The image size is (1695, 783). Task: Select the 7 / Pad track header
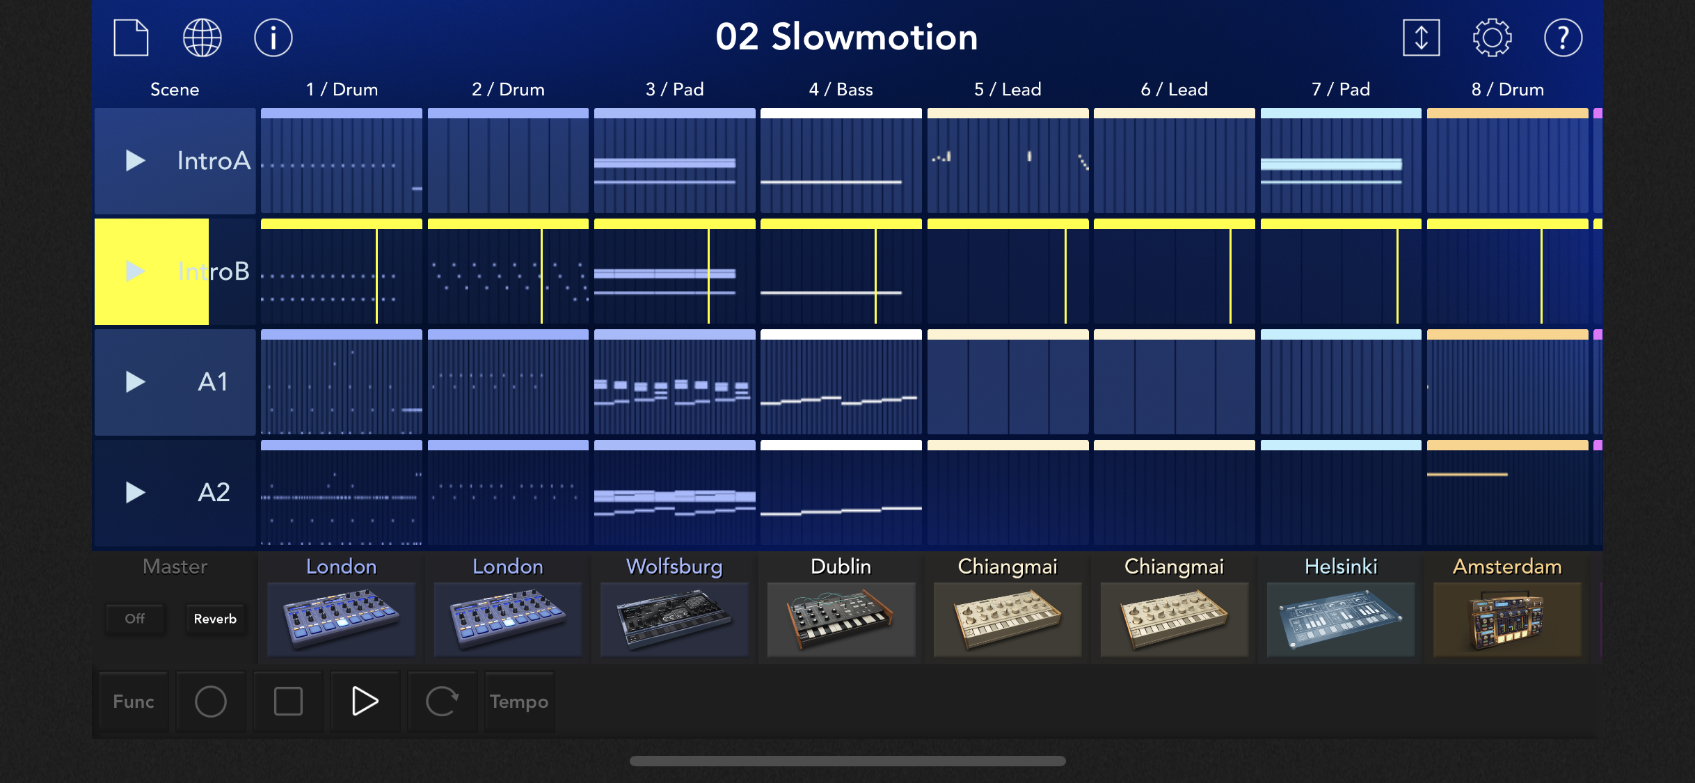pyautogui.click(x=1340, y=90)
